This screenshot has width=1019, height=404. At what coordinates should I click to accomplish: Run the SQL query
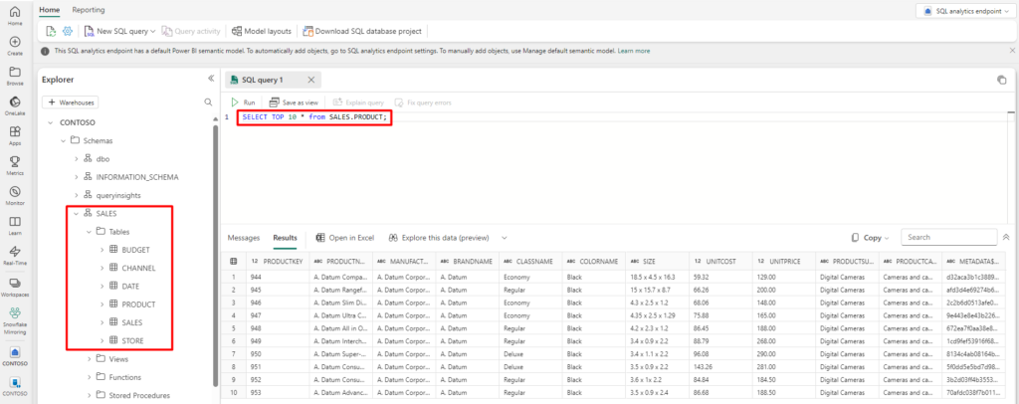tap(243, 102)
